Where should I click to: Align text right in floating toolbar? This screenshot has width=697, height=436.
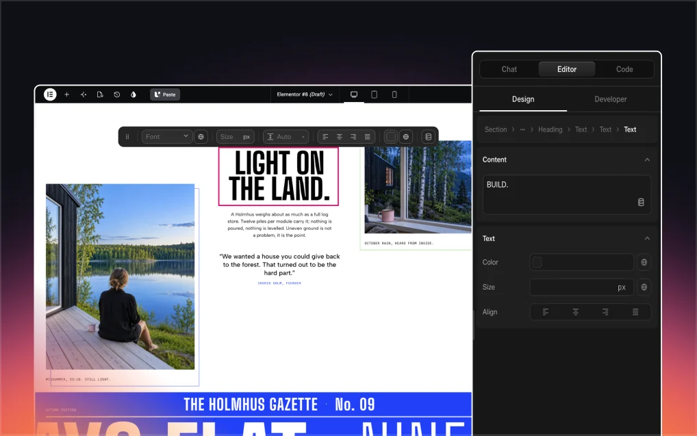pyautogui.click(x=353, y=137)
